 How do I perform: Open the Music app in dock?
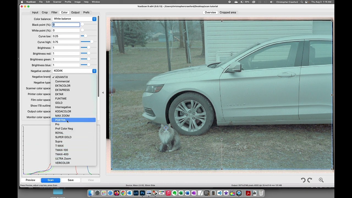pyautogui.click(x=168, y=193)
